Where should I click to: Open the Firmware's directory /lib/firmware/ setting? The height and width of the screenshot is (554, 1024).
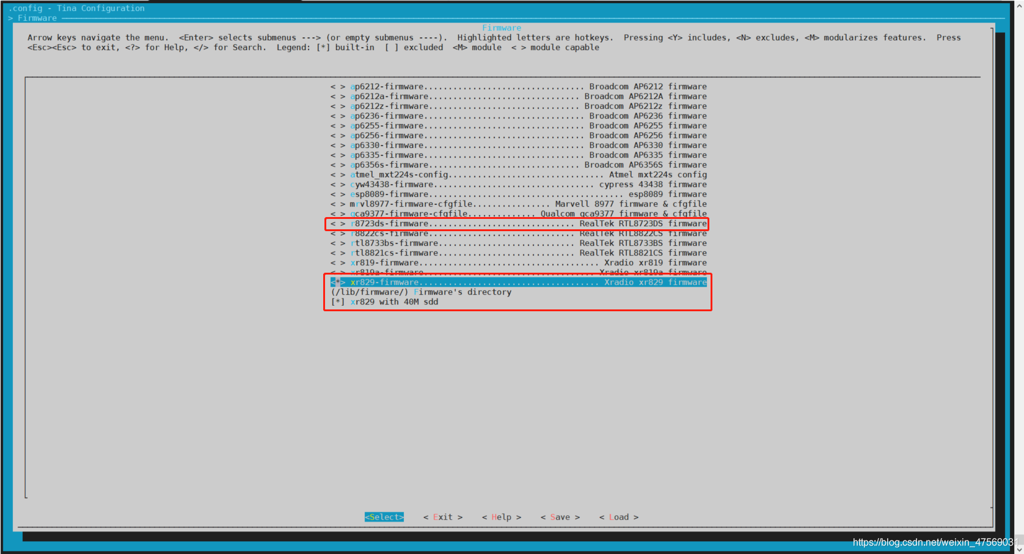[421, 292]
